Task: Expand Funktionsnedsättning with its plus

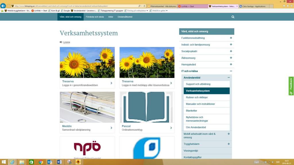Action: [x=231, y=38]
